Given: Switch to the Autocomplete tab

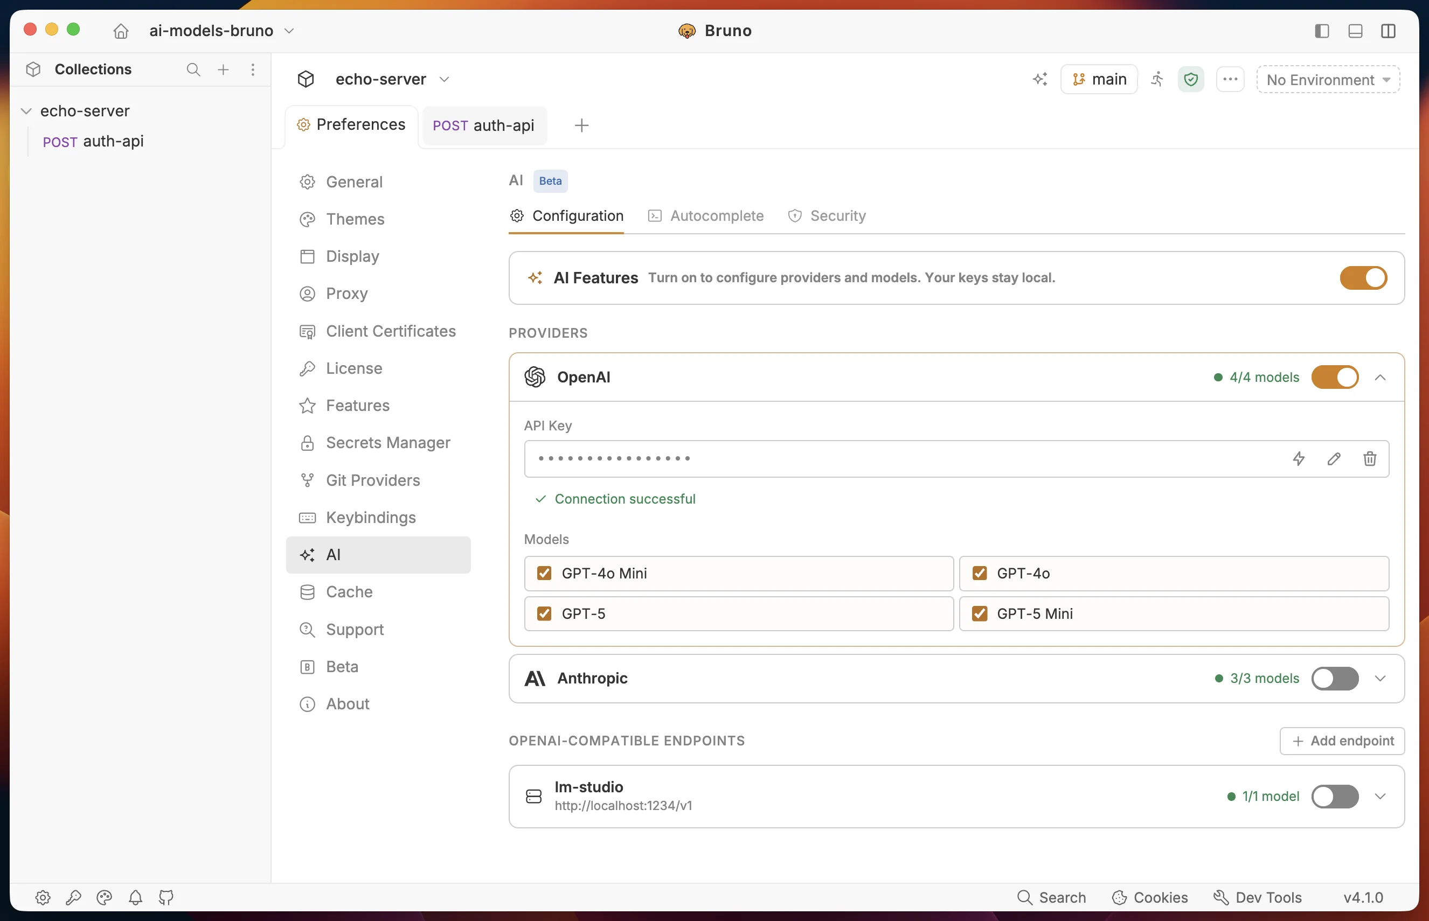Looking at the screenshot, I should click(706, 216).
